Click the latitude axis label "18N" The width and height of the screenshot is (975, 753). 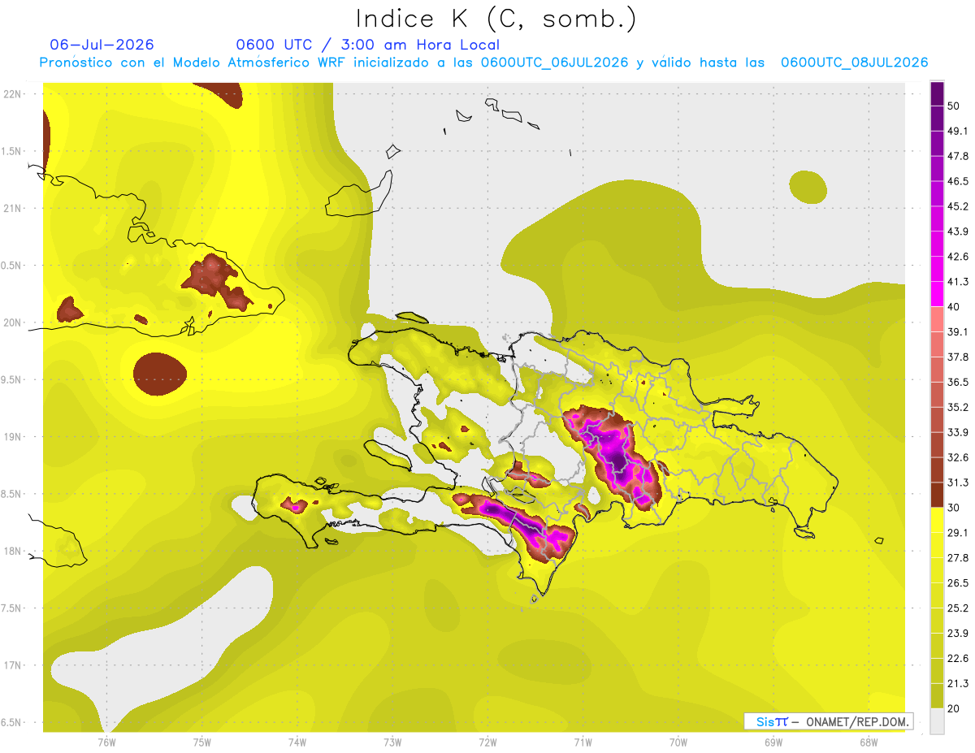12,551
